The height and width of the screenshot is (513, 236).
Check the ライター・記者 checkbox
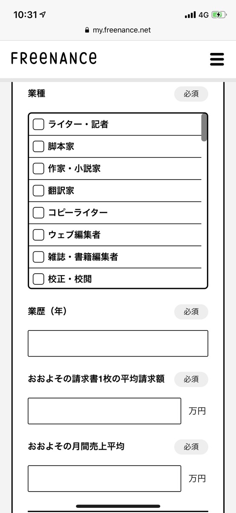38,124
